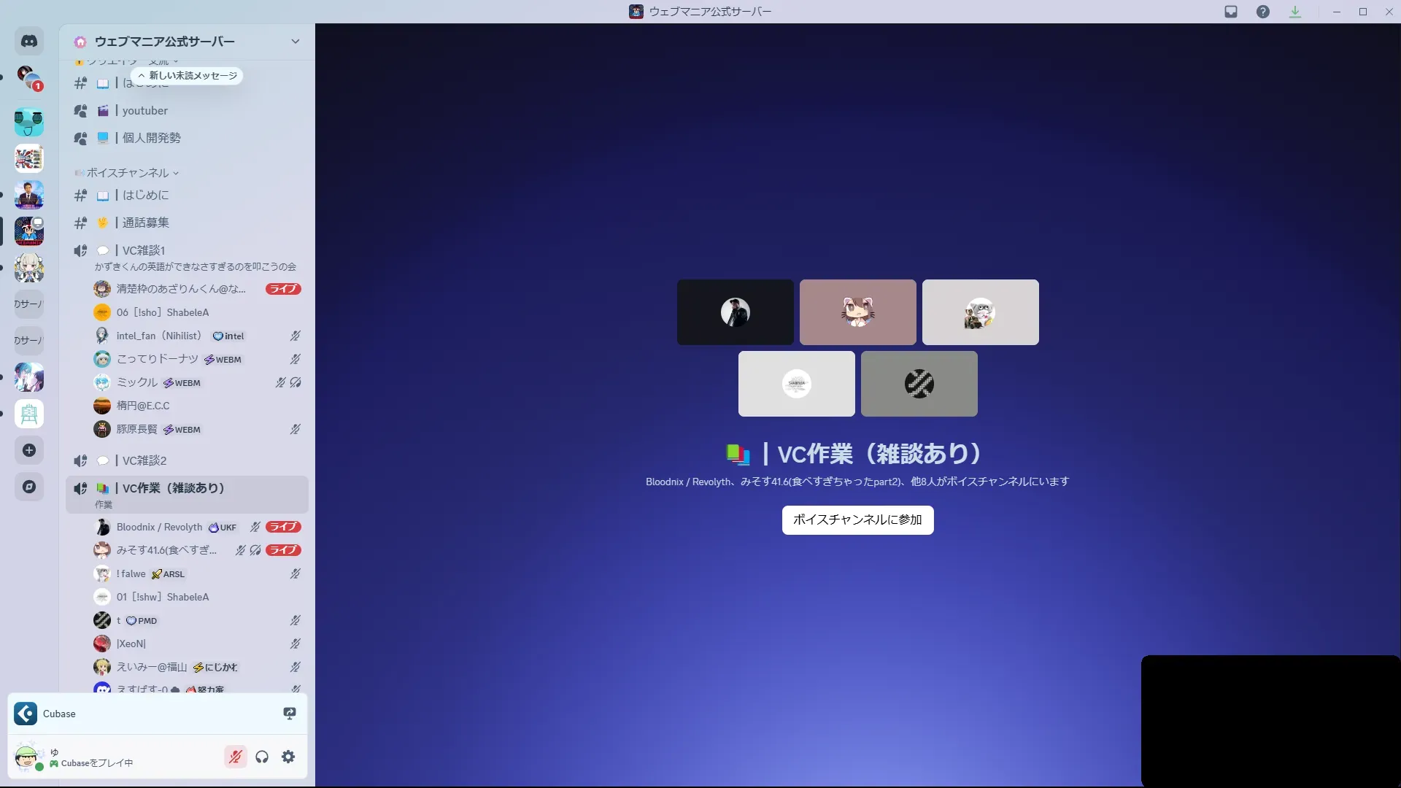
Task: Toggle headphone deafen button
Action: (x=262, y=757)
